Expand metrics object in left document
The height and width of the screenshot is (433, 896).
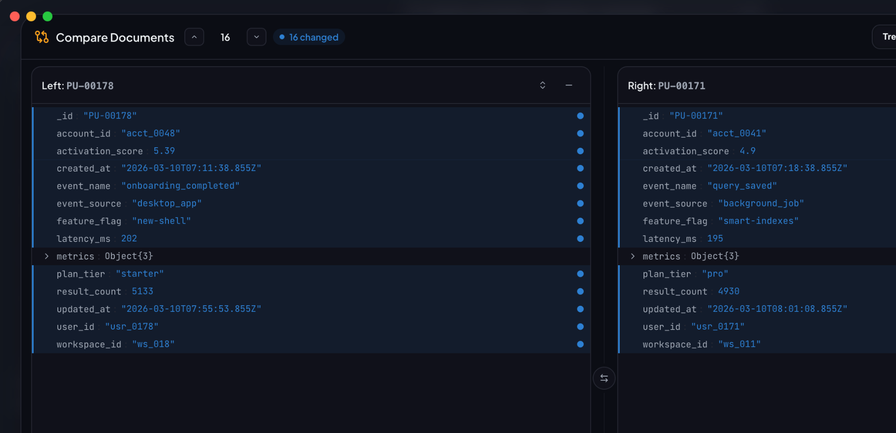pyautogui.click(x=47, y=256)
